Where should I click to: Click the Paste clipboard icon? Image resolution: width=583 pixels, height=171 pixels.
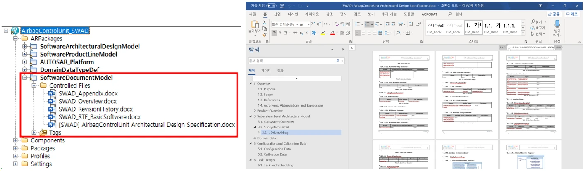click(x=255, y=24)
